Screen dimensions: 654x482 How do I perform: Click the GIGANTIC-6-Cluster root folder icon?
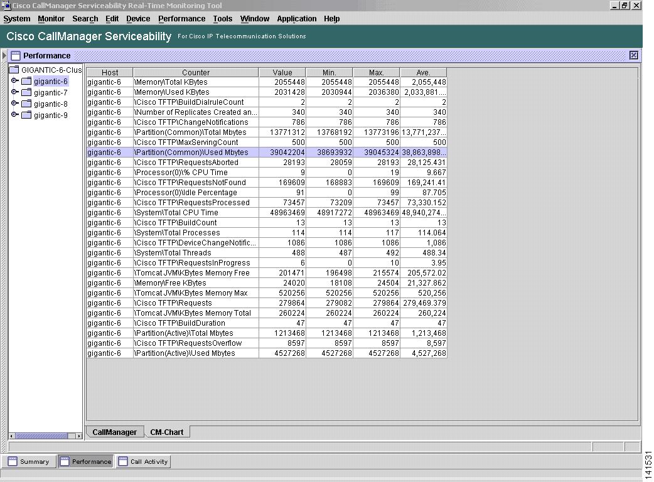[14, 69]
